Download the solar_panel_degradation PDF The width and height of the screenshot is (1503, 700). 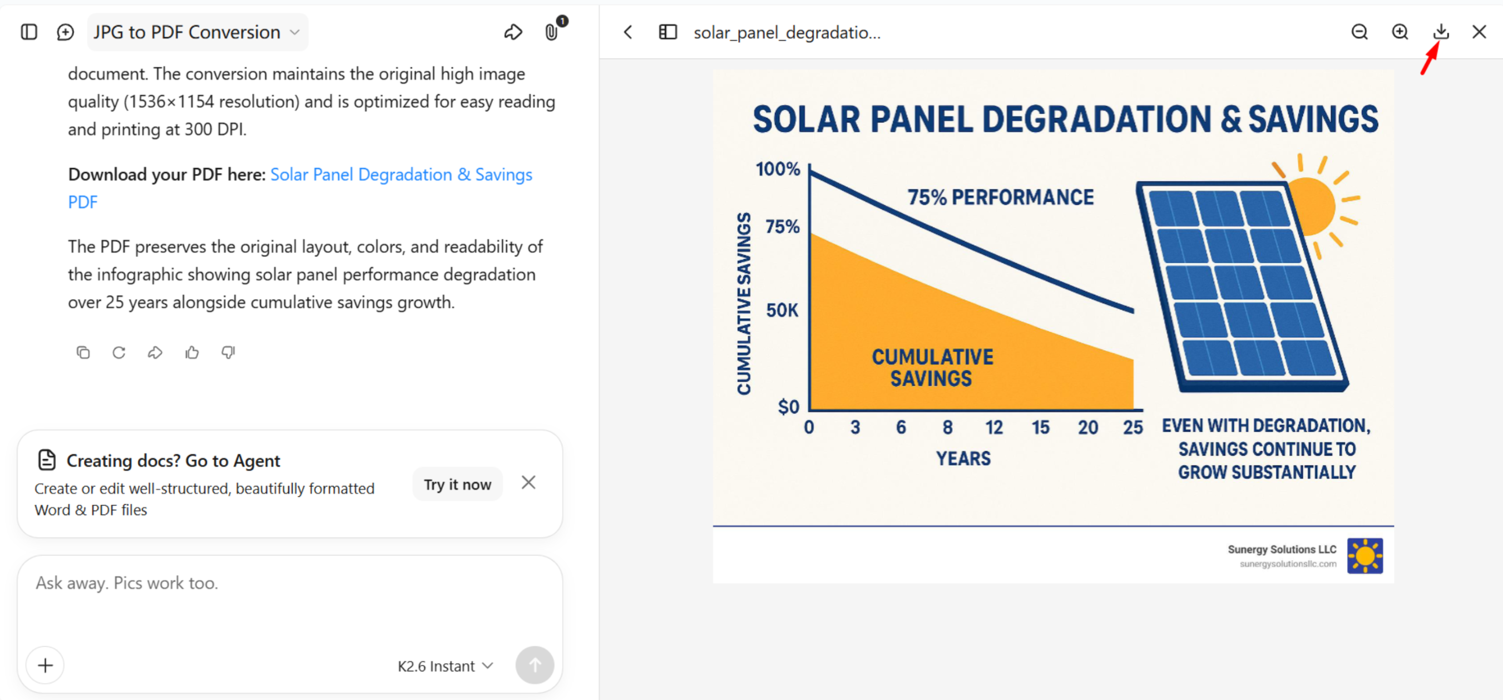pyautogui.click(x=1441, y=32)
